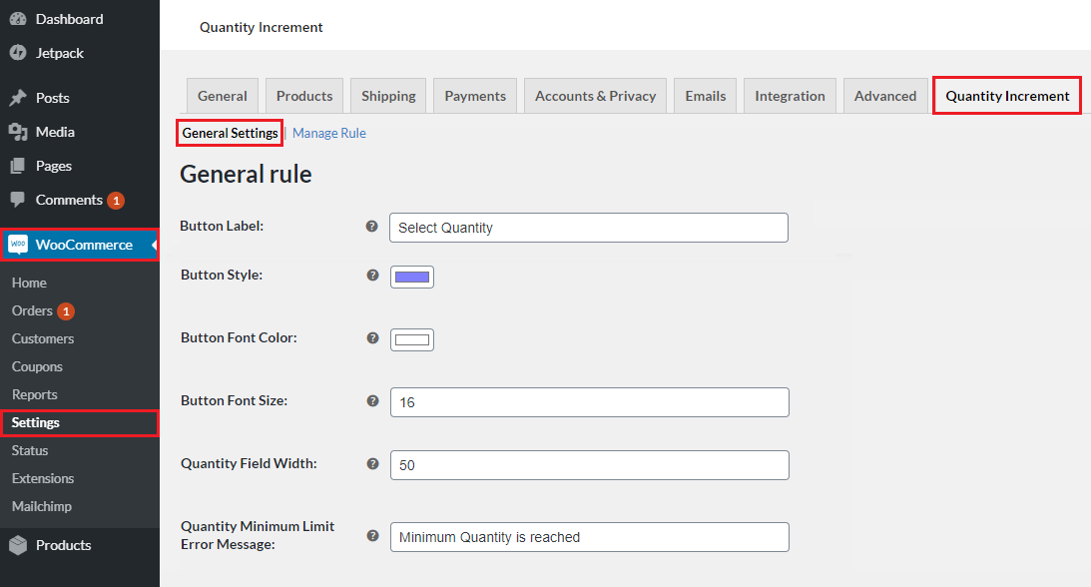
Task: Open the Shipping settings tab
Action: [x=387, y=95]
